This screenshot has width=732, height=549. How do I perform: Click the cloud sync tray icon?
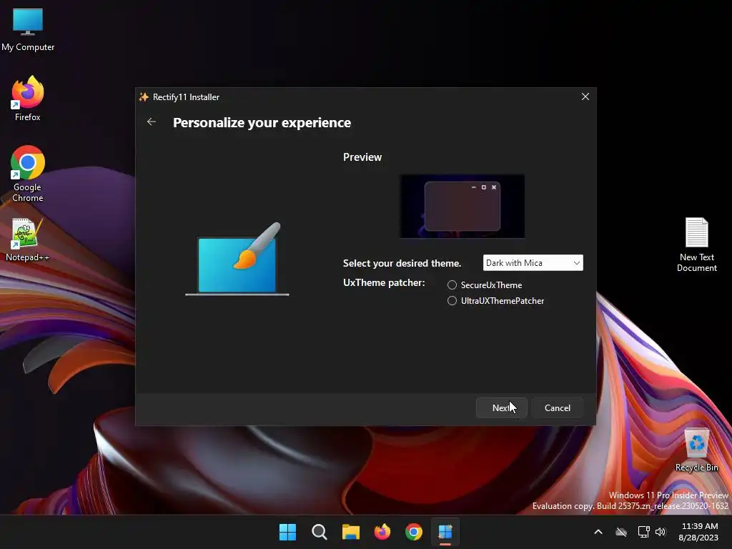tap(621, 532)
